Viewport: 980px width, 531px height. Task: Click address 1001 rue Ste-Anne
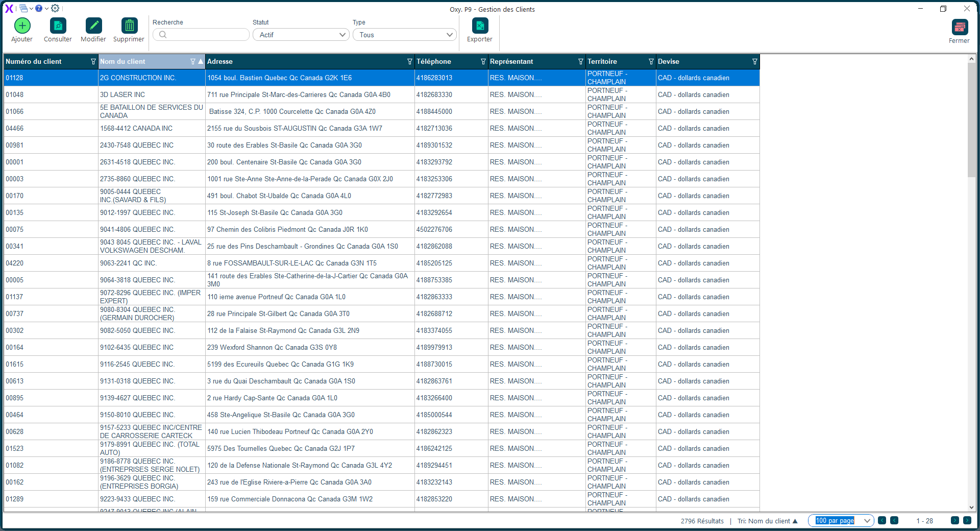[x=300, y=179]
